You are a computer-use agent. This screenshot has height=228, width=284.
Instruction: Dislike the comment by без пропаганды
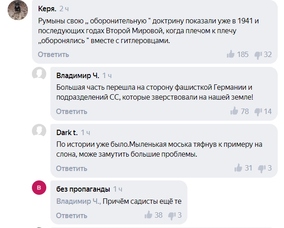171,215
